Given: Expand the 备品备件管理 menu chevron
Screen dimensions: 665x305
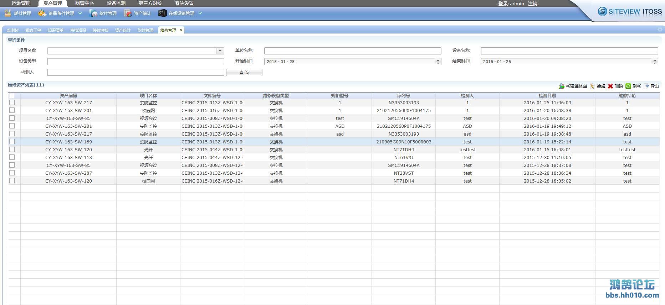Looking at the screenshot, I should tap(80, 14).
